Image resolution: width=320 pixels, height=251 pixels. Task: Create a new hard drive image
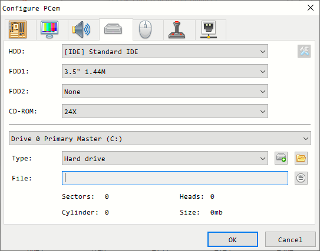point(281,158)
